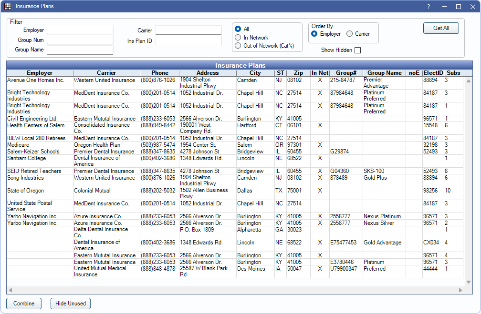Enable the Show Hidden checkbox
Screen dimensions: 481x314
pos(357,50)
